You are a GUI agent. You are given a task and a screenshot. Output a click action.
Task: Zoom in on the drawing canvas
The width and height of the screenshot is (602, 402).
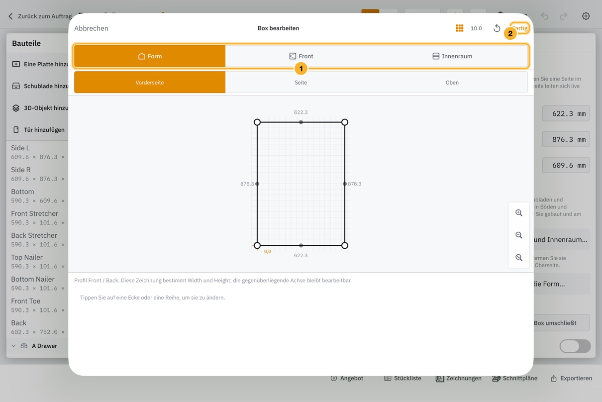519,213
